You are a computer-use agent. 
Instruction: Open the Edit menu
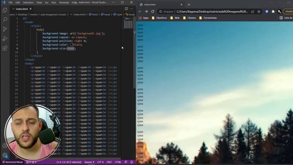coord(17,2)
